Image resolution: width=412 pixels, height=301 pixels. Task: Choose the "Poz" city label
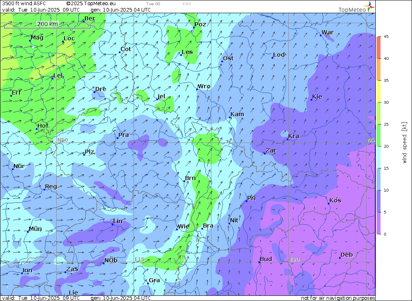(200, 24)
